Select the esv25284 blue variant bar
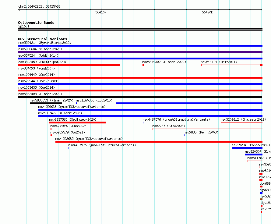The image size is (271, 224). coord(247,148)
